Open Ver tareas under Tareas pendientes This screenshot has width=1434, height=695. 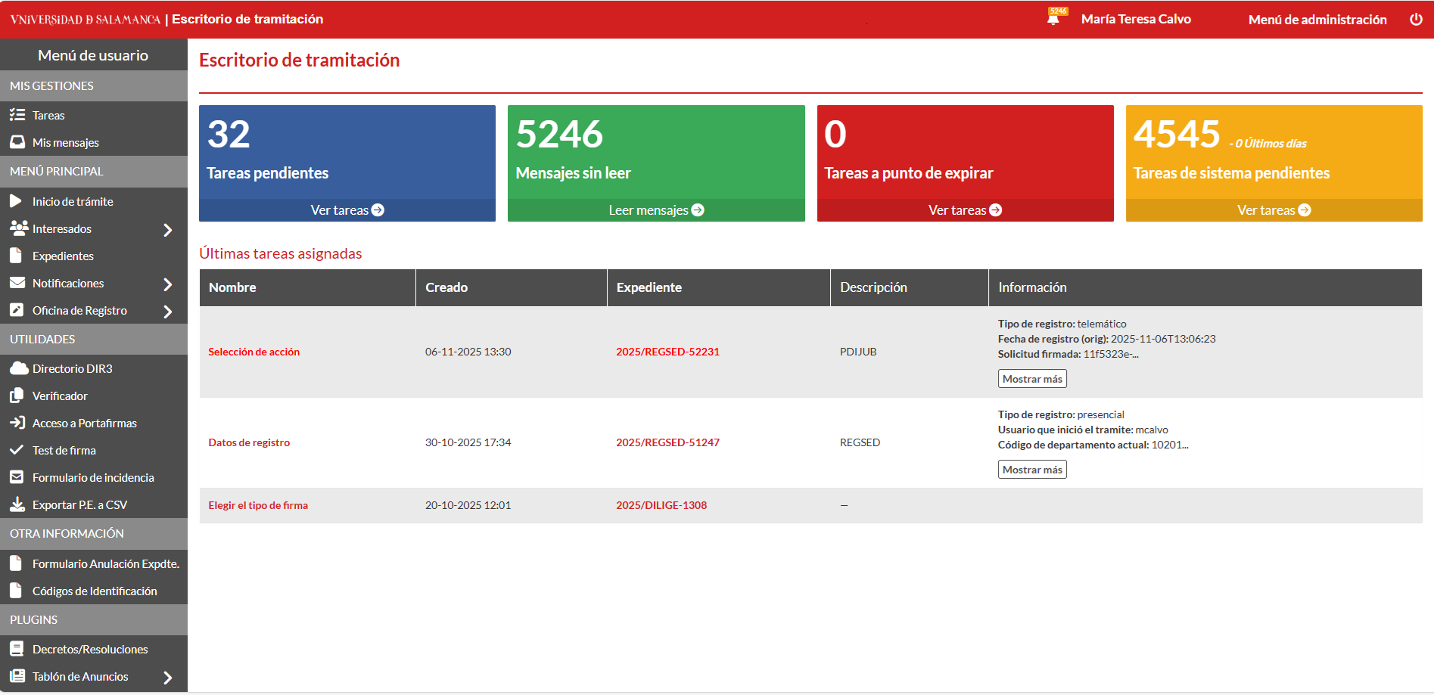click(347, 210)
